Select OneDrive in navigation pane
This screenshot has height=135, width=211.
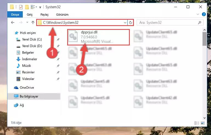tap(27, 88)
